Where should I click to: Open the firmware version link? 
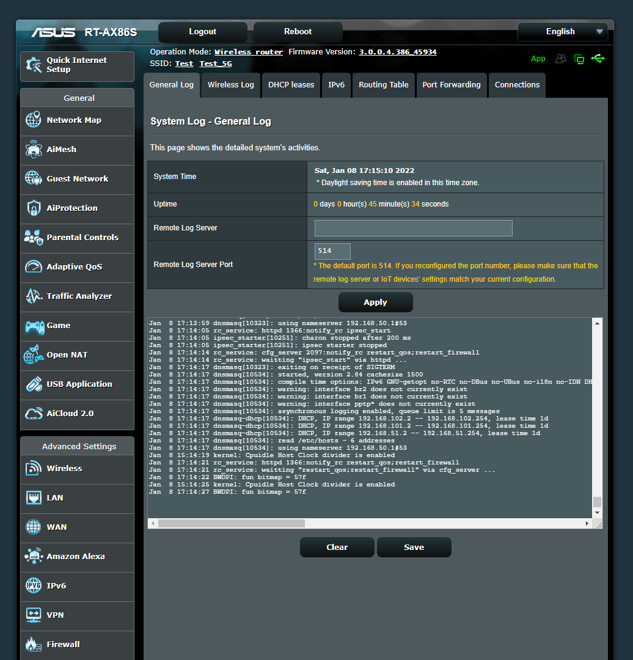coord(398,51)
